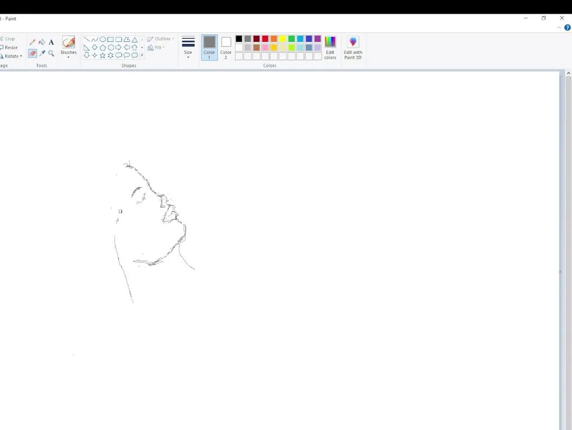Pick the purple color swatch
This screenshot has width=572, height=430.
click(318, 39)
